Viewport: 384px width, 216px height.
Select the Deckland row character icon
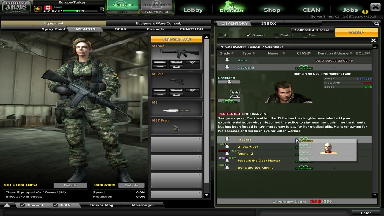pyautogui.click(x=227, y=67)
